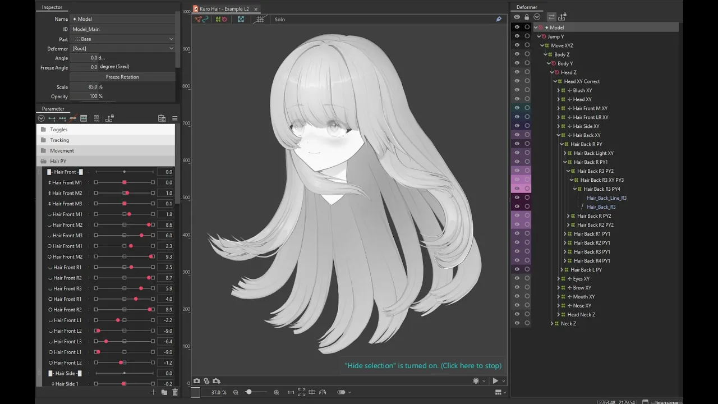Play the animation with the play button
The width and height of the screenshot is (718, 404).
click(x=495, y=381)
